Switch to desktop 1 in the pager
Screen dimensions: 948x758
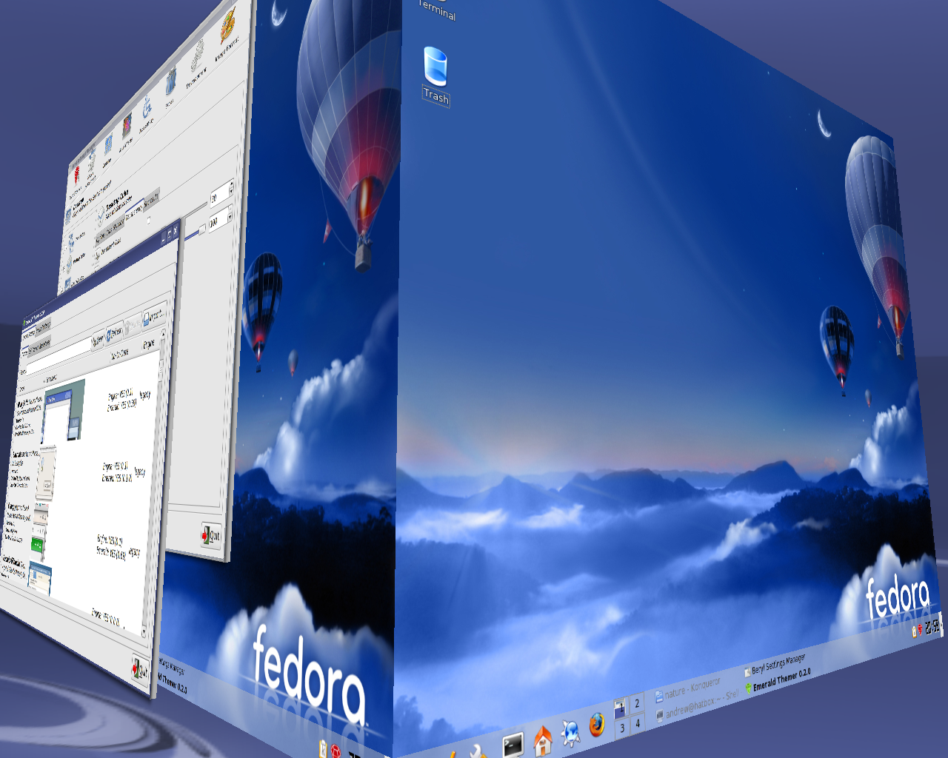point(620,709)
